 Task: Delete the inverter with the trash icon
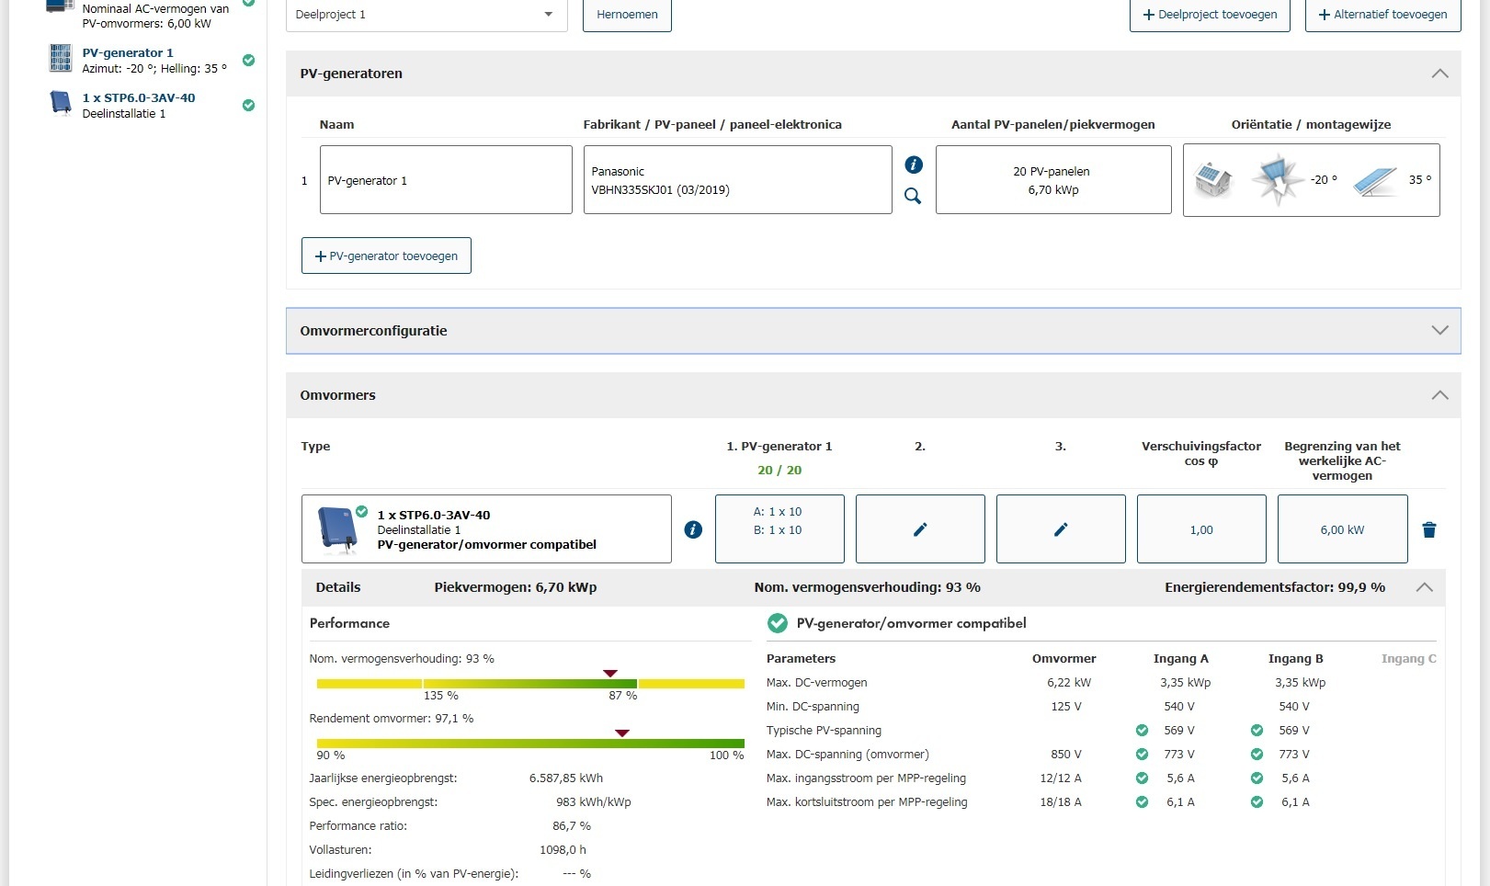1428,529
